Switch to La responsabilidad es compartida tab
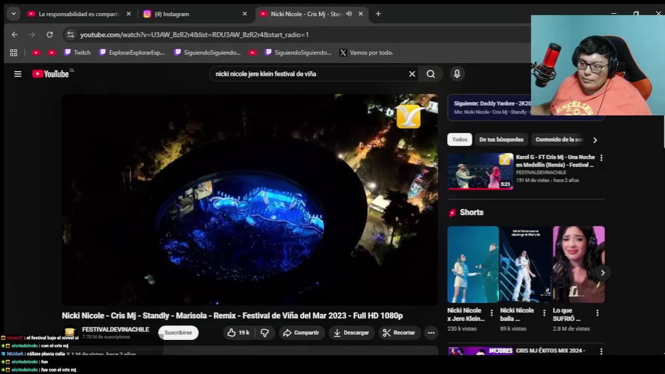665x374 pixels. (79, 14)
